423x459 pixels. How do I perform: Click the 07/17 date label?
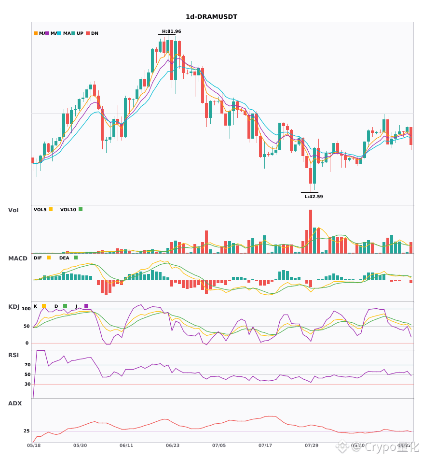click(x=265, y=445)
